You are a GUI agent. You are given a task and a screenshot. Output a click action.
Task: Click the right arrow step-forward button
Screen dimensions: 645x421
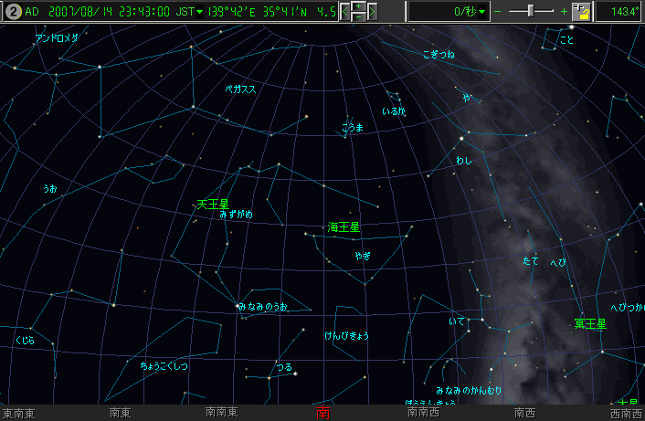(x=374, y=12)
